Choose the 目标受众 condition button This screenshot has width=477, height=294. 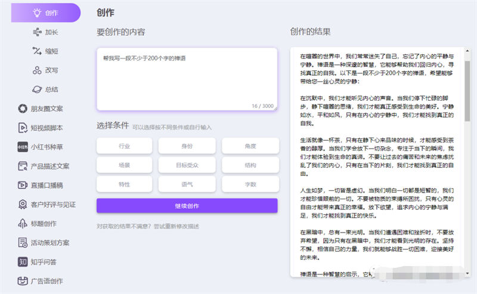point(187,165)
